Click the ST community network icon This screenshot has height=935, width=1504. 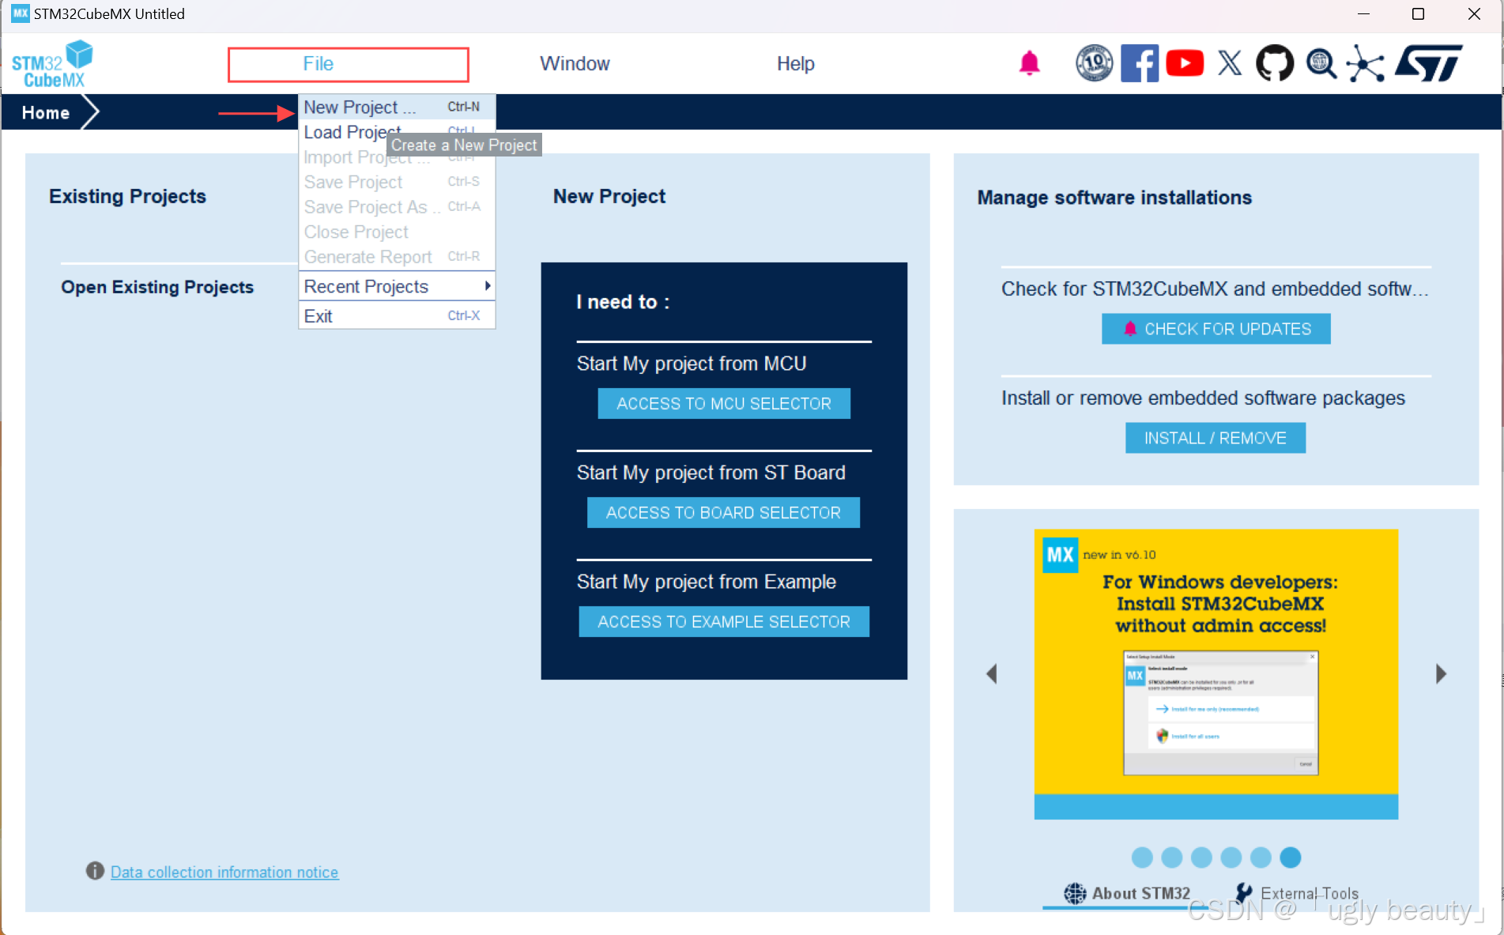1366,63
